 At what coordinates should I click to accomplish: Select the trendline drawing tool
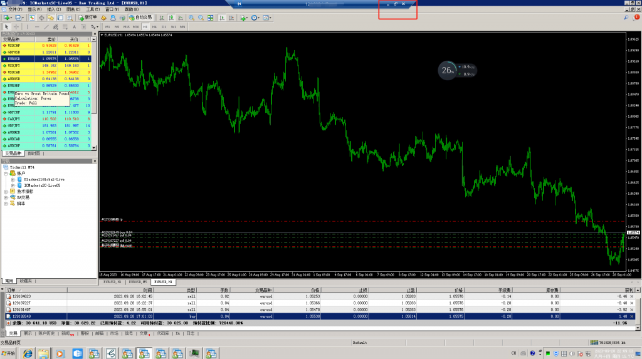click(46, 26)
